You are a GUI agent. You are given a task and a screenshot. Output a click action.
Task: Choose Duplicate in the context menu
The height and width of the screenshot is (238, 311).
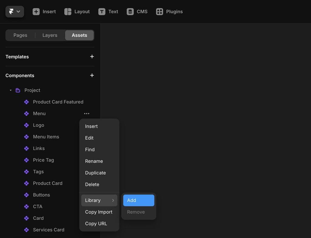95,173
